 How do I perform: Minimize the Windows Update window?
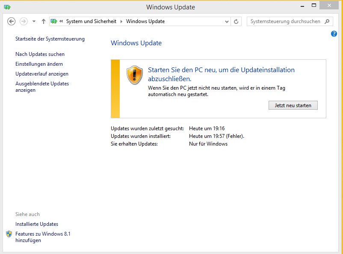[302, 6]
